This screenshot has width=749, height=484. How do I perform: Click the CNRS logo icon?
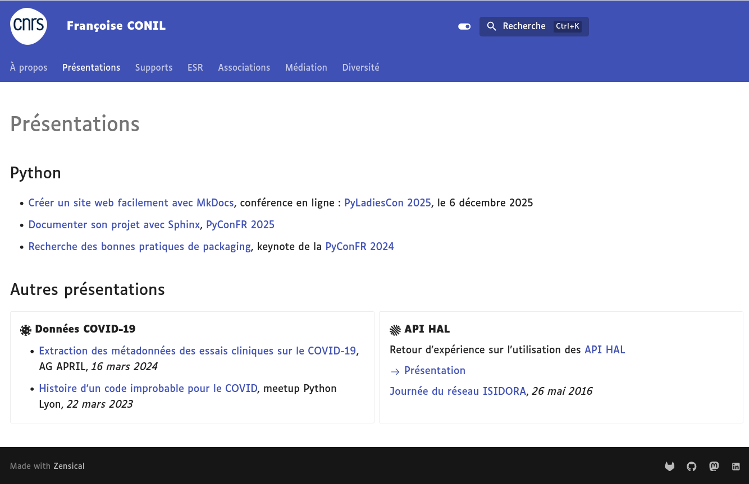click(x=29, y=26)
